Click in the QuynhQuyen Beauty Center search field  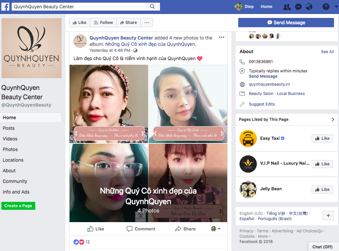click(78, 7)
